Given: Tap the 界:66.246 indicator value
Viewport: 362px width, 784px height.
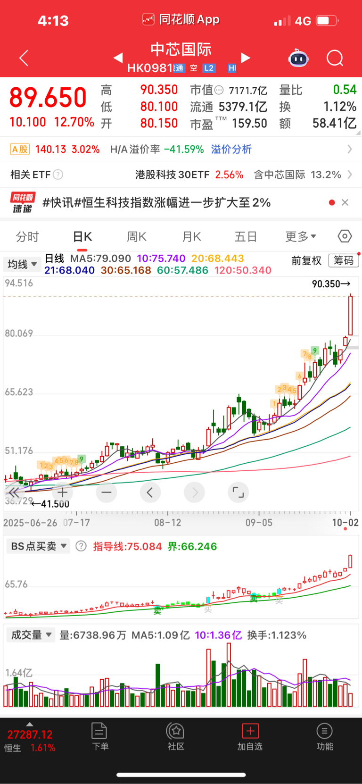Looking at the screenshot, I should [x=192, y=546].
